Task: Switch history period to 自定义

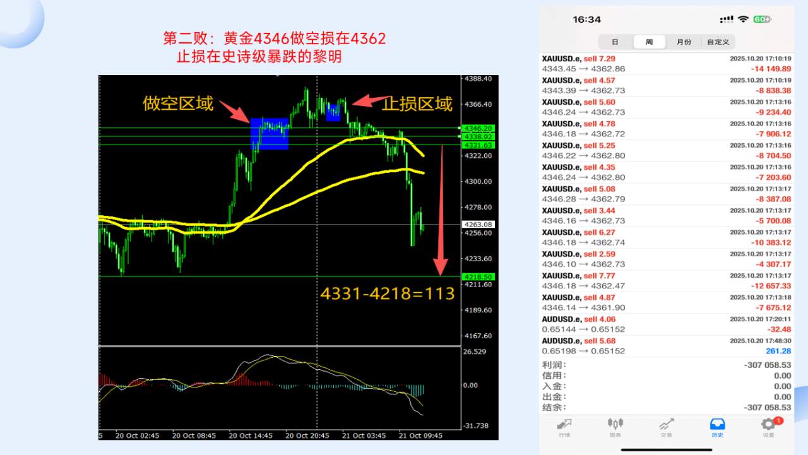Action: coord(718,42)
